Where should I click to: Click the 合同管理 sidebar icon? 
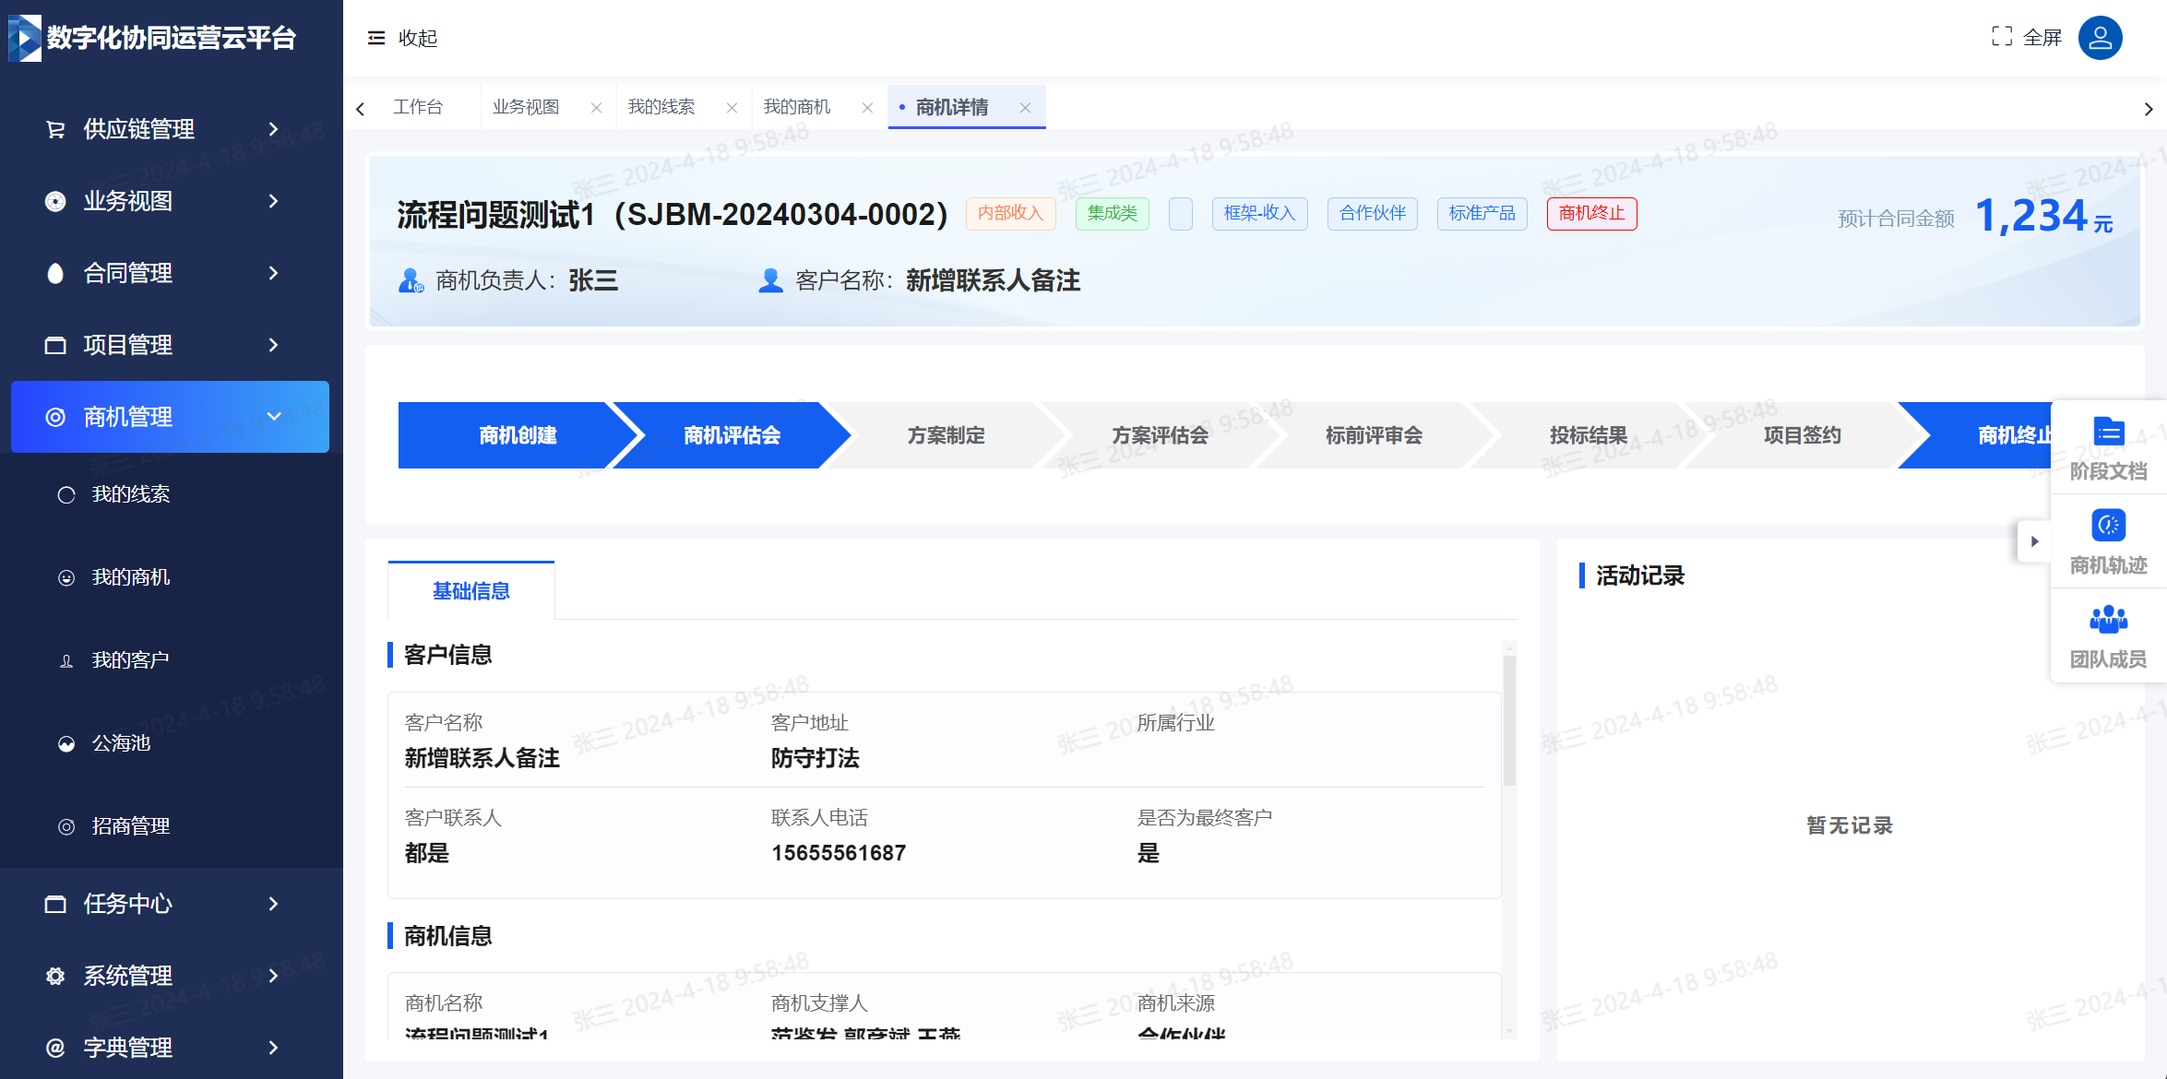pos(55,273)
